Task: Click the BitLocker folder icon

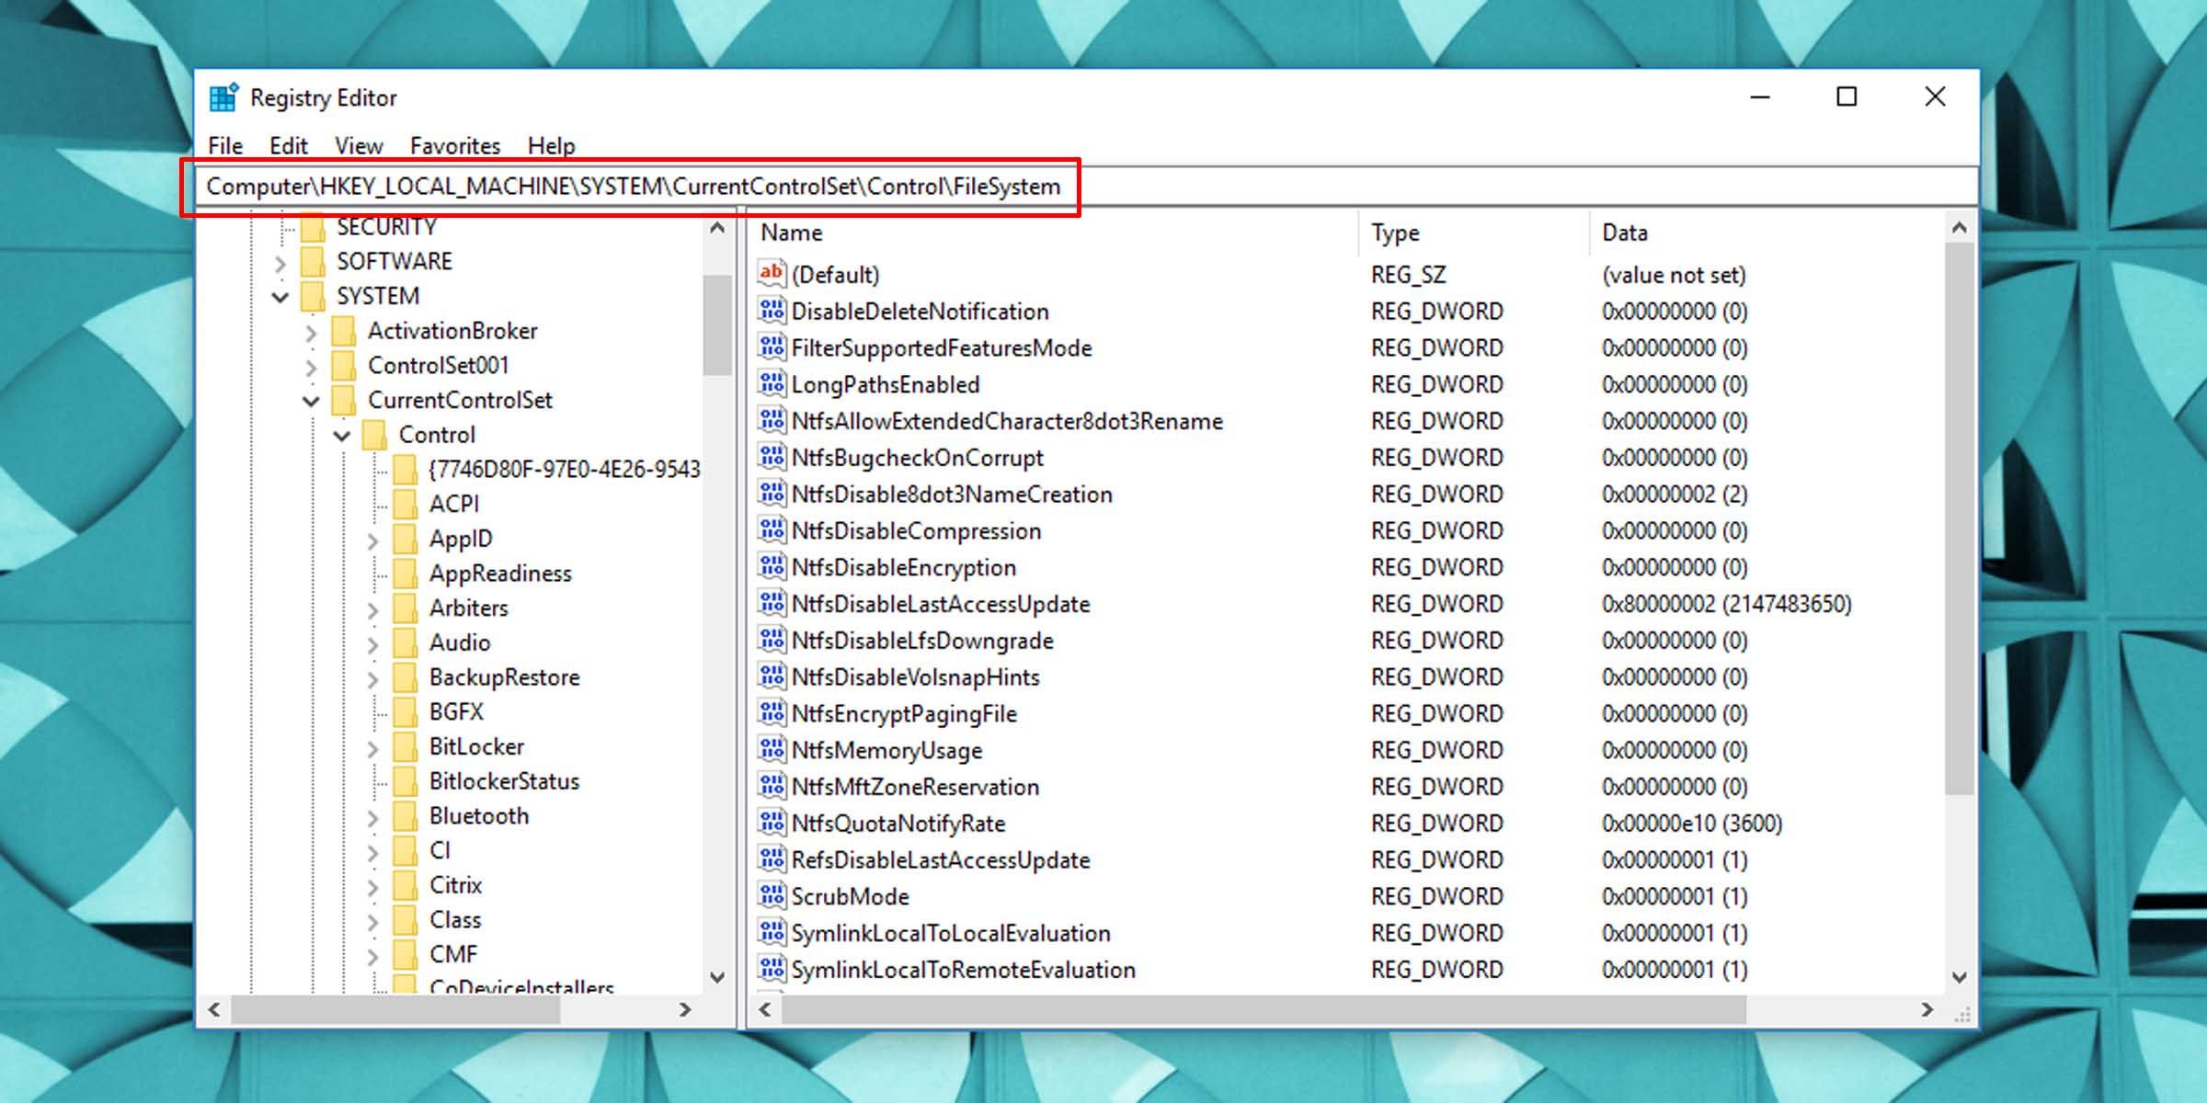Action: [x=407, y=746]
